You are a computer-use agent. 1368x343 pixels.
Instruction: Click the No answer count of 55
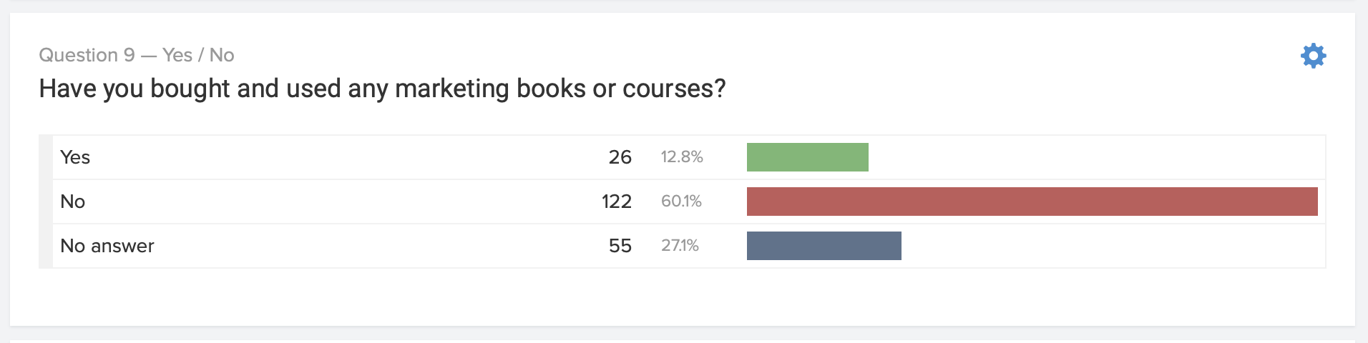point(620,246)
